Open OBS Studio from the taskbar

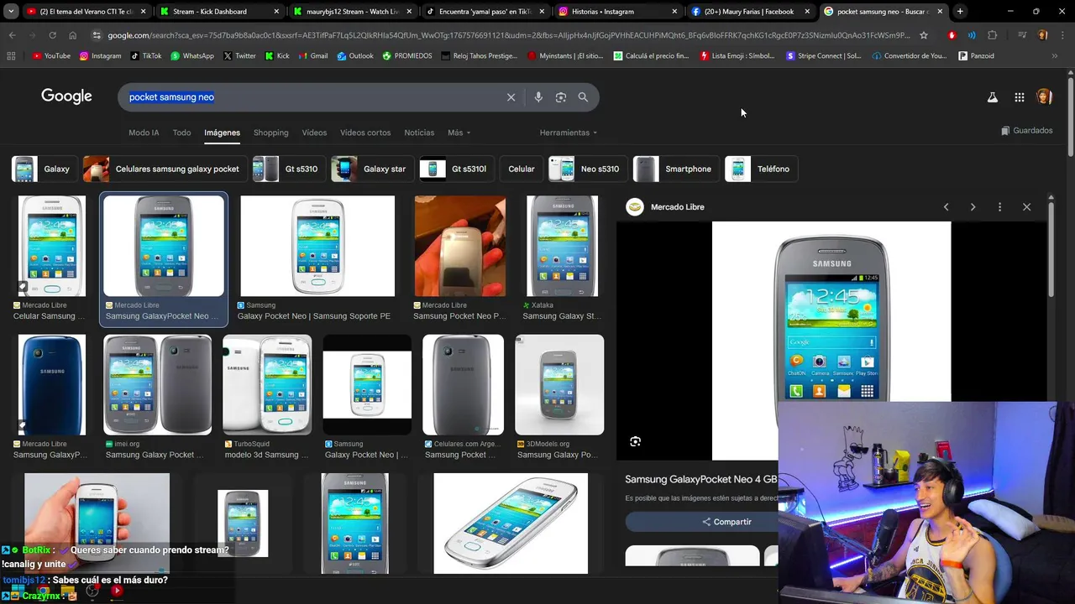click(x=92, y=591)
